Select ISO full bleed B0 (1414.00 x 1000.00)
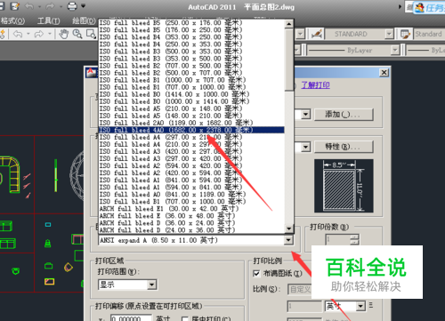 (x=191, y=94)
